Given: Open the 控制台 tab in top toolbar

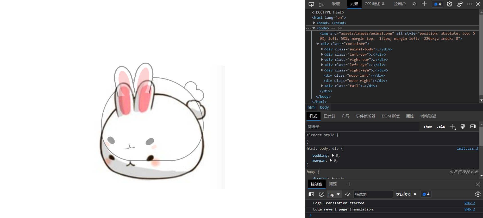Looking at the screenshot, I should [x=400, y=4].
